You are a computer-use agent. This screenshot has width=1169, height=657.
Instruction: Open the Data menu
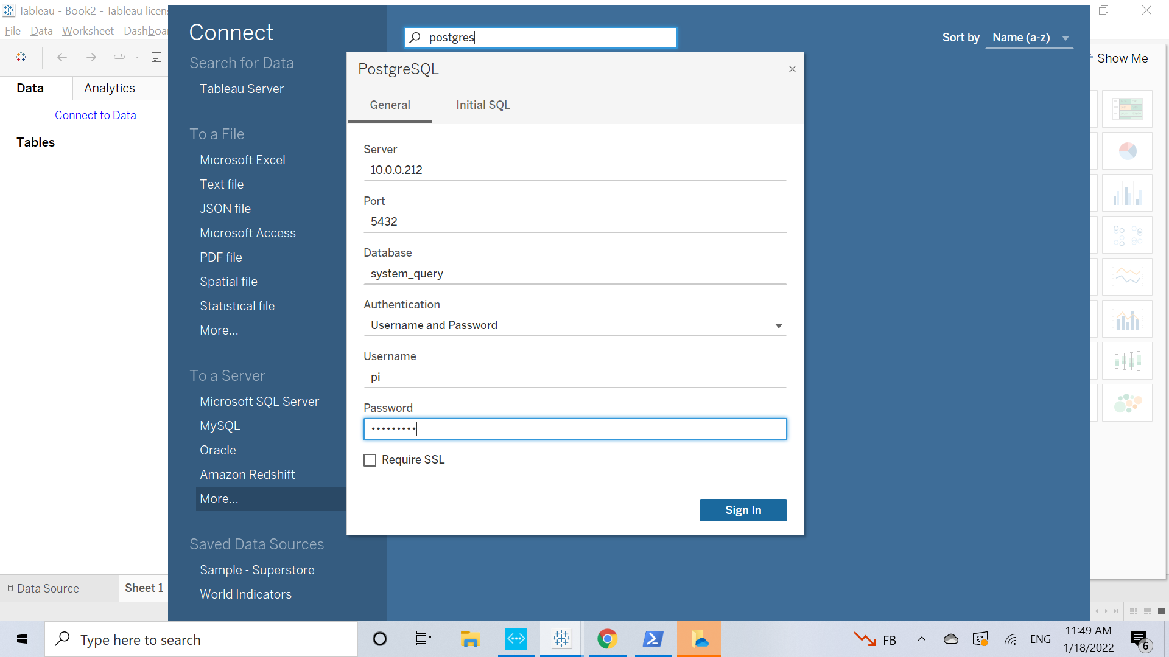point(41,31)
